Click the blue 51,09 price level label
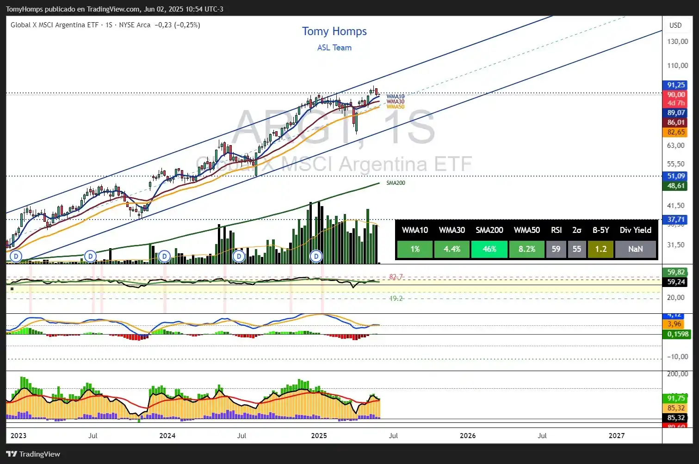699x464 pixels. click(675, 176)
